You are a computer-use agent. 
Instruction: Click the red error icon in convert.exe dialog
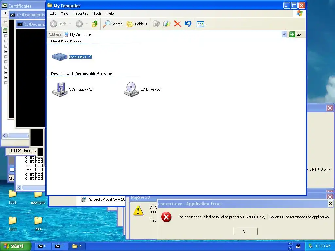[x=166, y=217]
